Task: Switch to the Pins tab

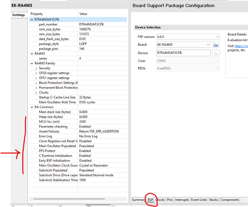Action: click(x=170, y=200)
